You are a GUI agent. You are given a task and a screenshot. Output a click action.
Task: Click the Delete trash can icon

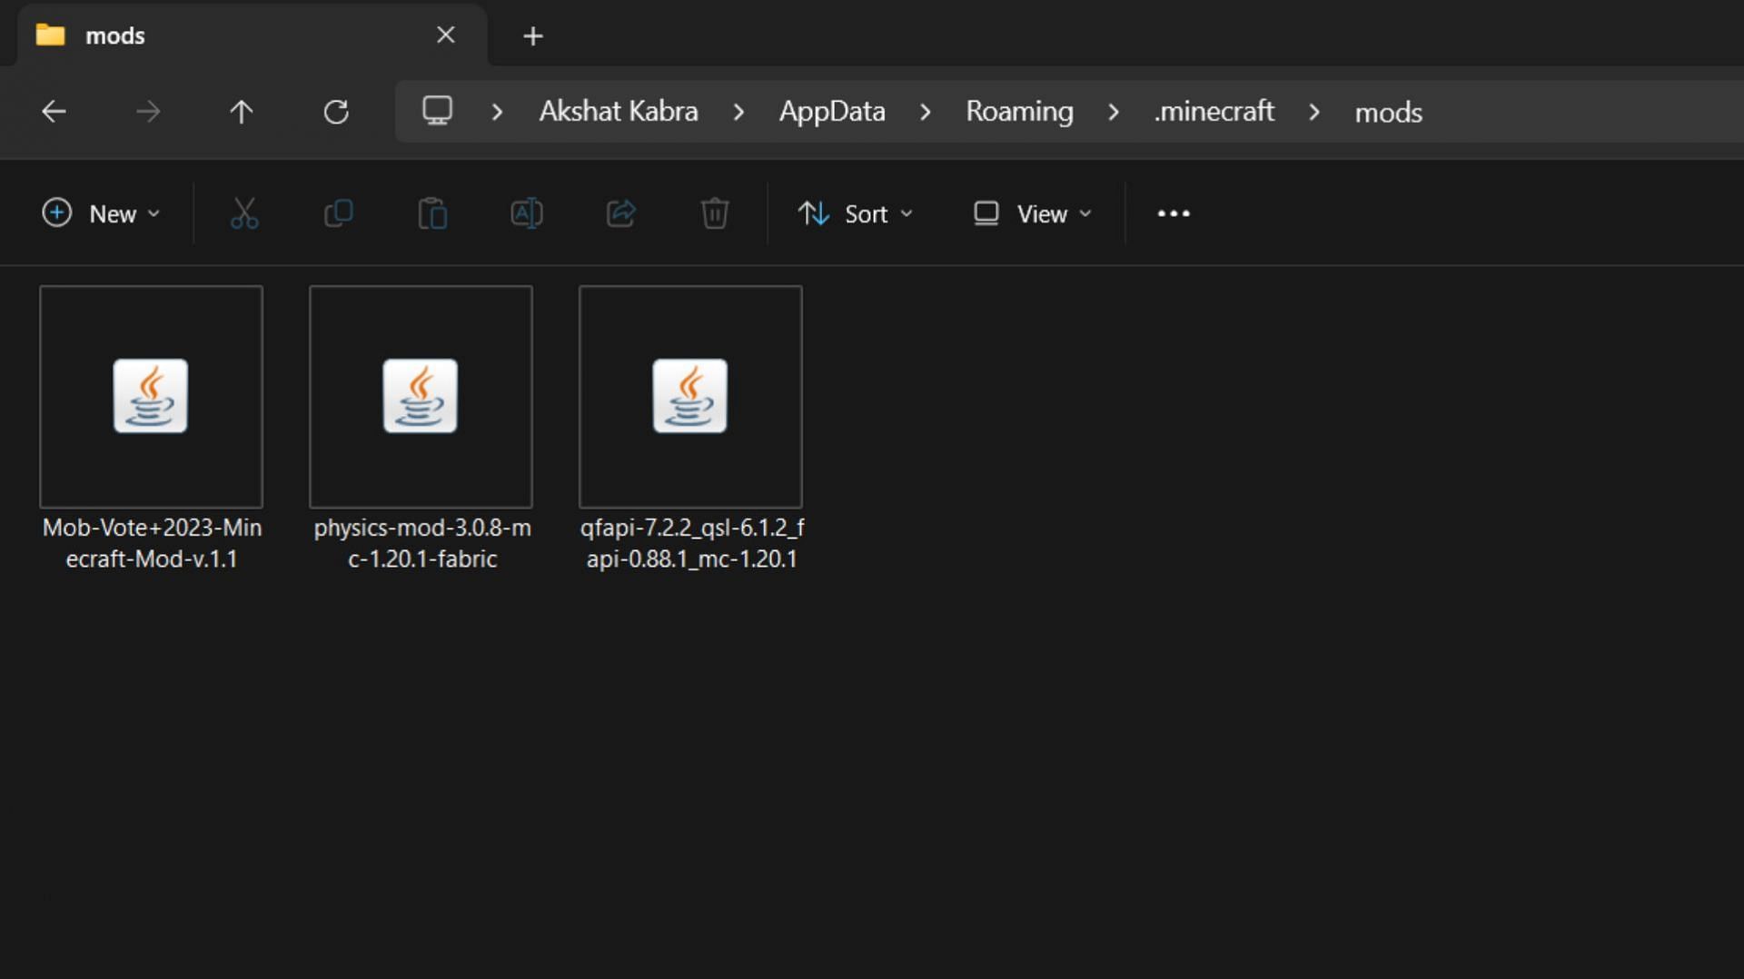(715, 213)
